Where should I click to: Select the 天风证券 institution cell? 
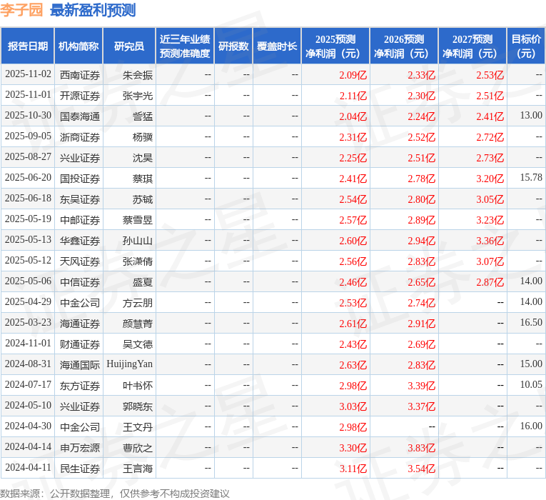[x=80, y=261]
